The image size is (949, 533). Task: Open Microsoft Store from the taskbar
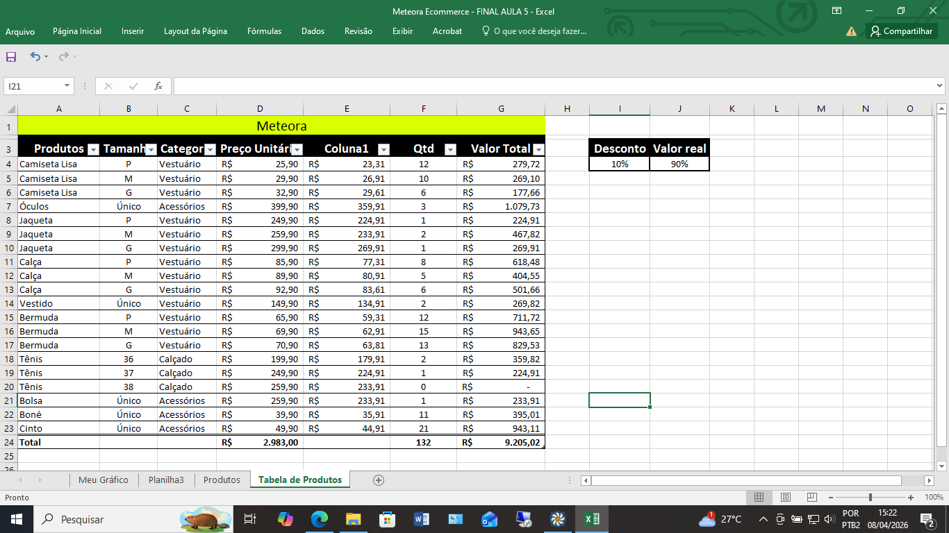pos(387,519)
